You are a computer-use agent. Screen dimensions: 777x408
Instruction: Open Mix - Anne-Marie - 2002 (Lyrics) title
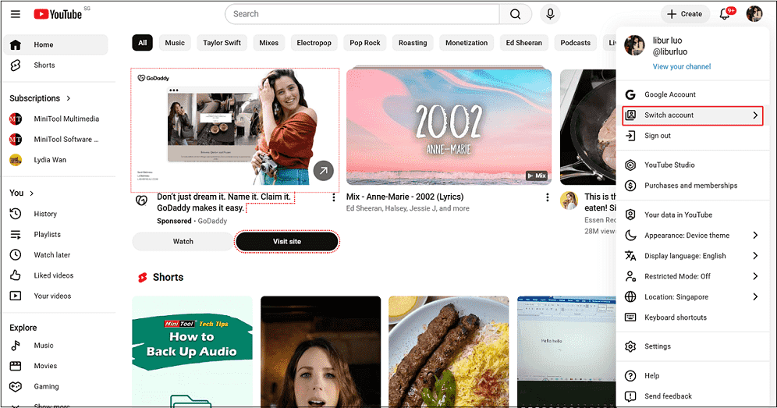click(405, 197)
